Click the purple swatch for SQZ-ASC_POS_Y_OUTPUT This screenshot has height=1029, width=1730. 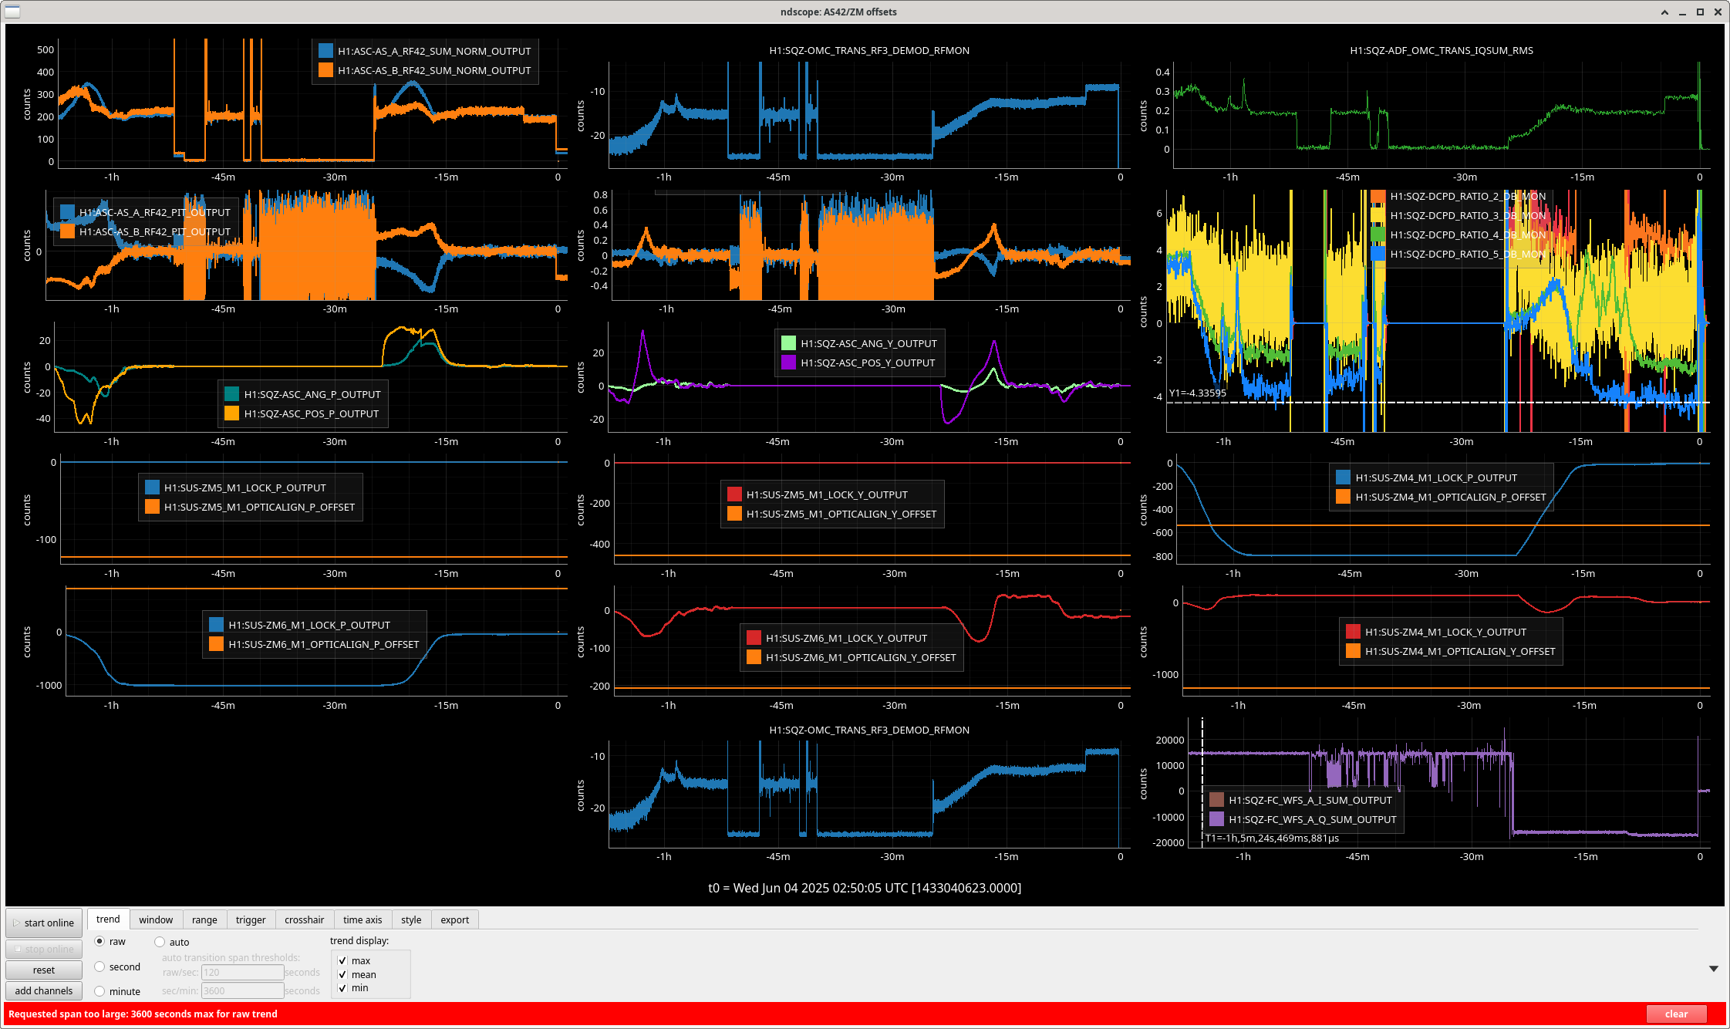point(788,363)
